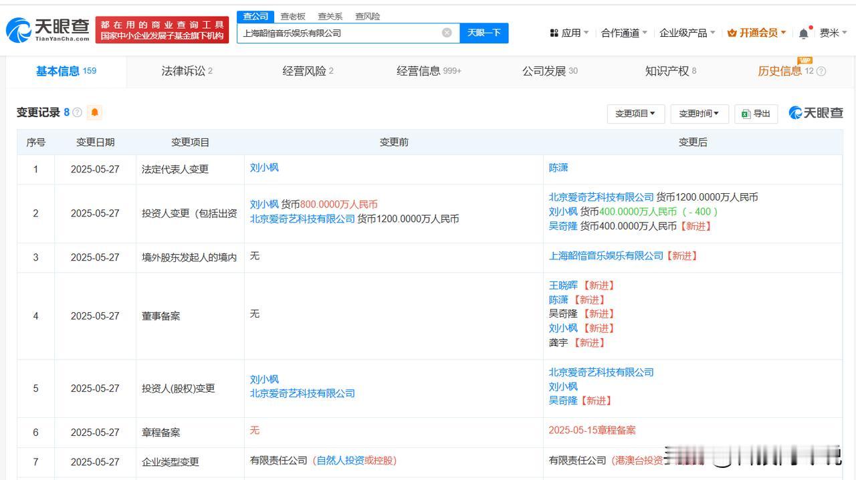Click the red banner 都在用的商业查询工具
The width and height of the screenshot is (856, 480).
pyautogui.click(x=163, y=30)
